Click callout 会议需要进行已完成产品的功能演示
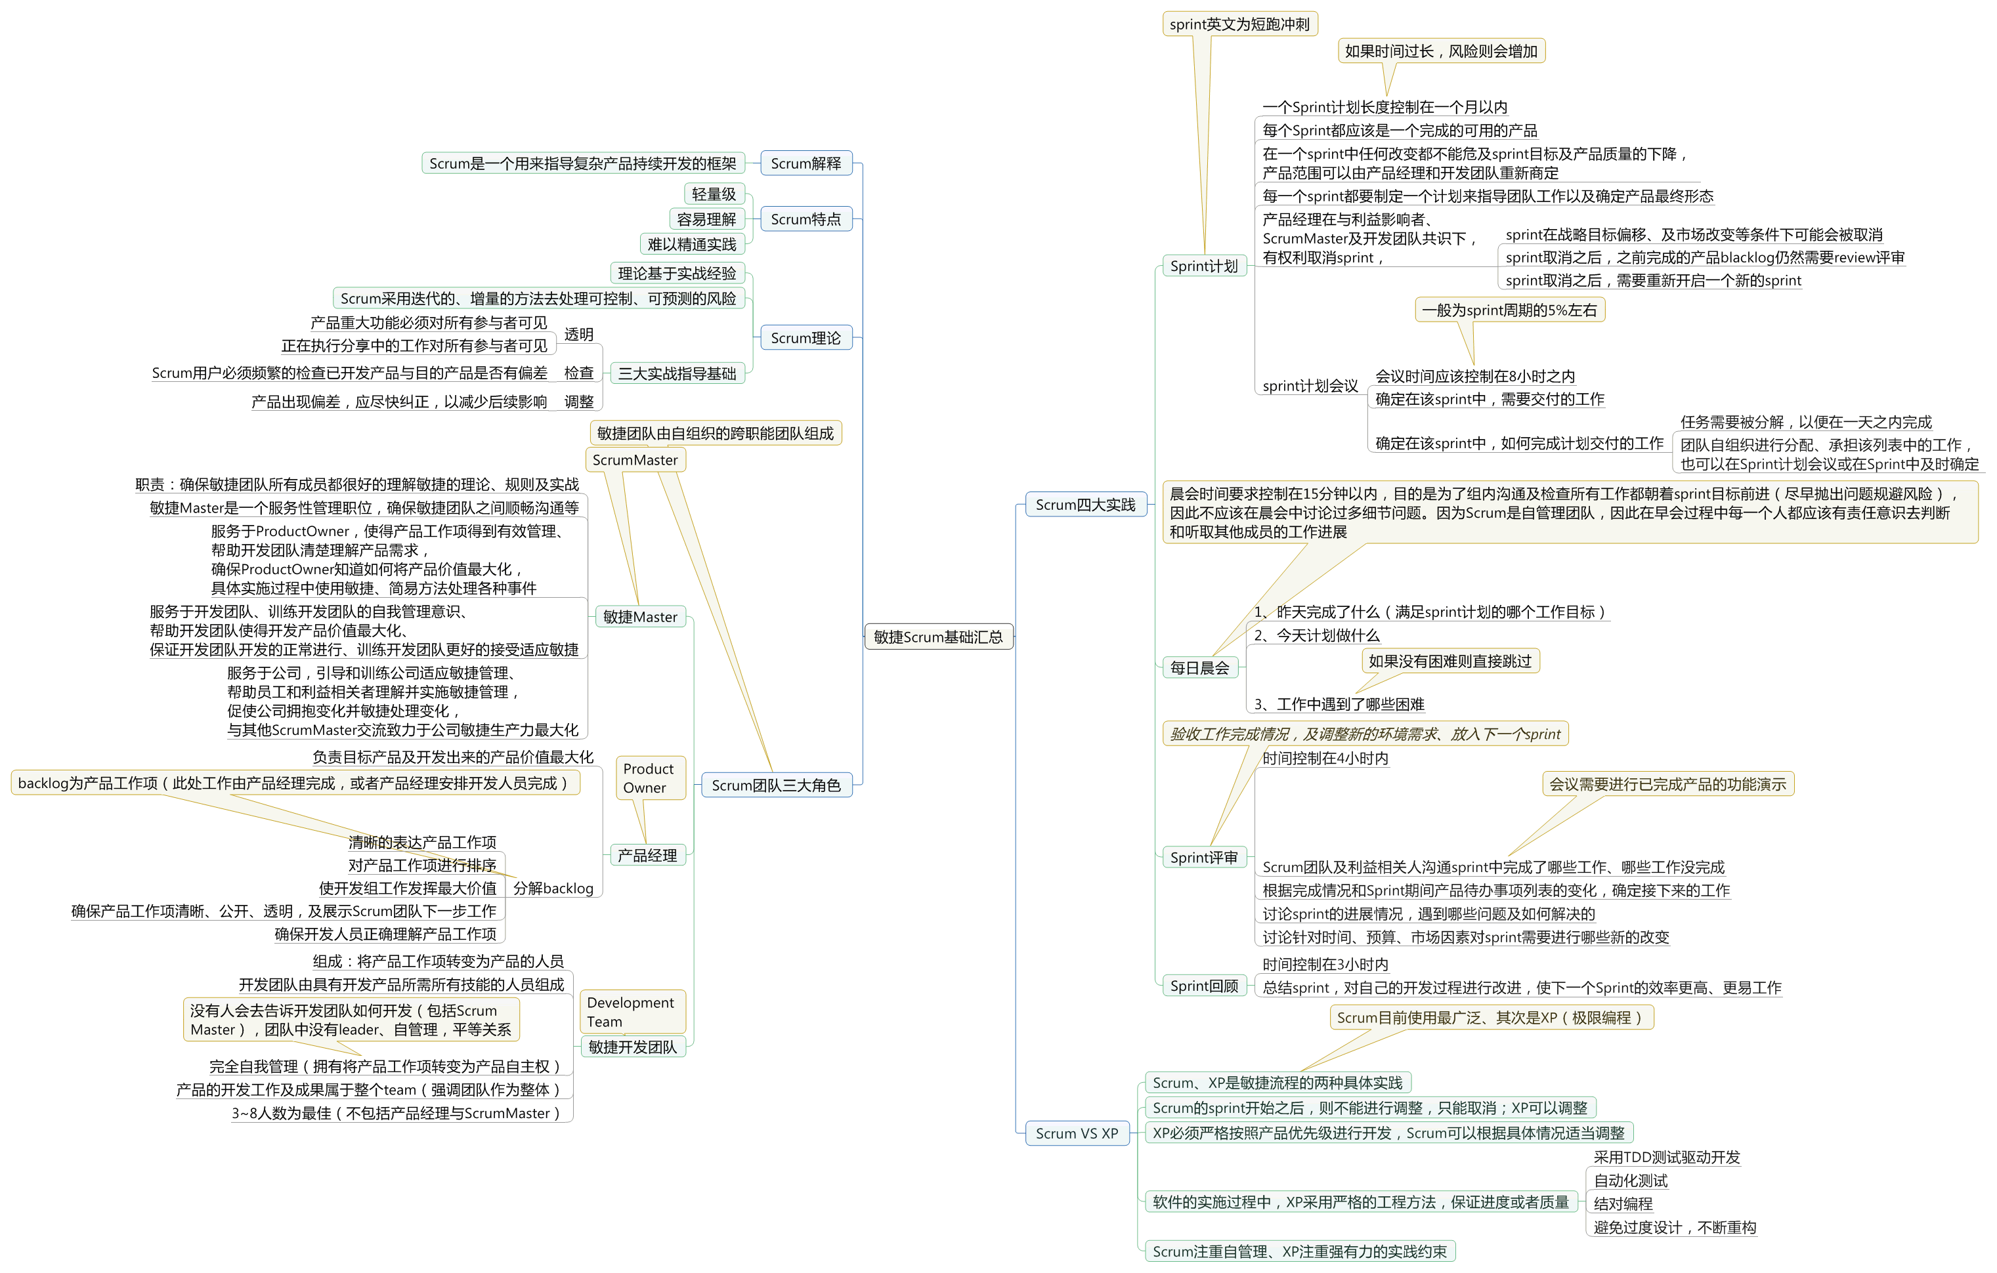The height and width of the screenshot is (1273, 1997). (1667, 784)
